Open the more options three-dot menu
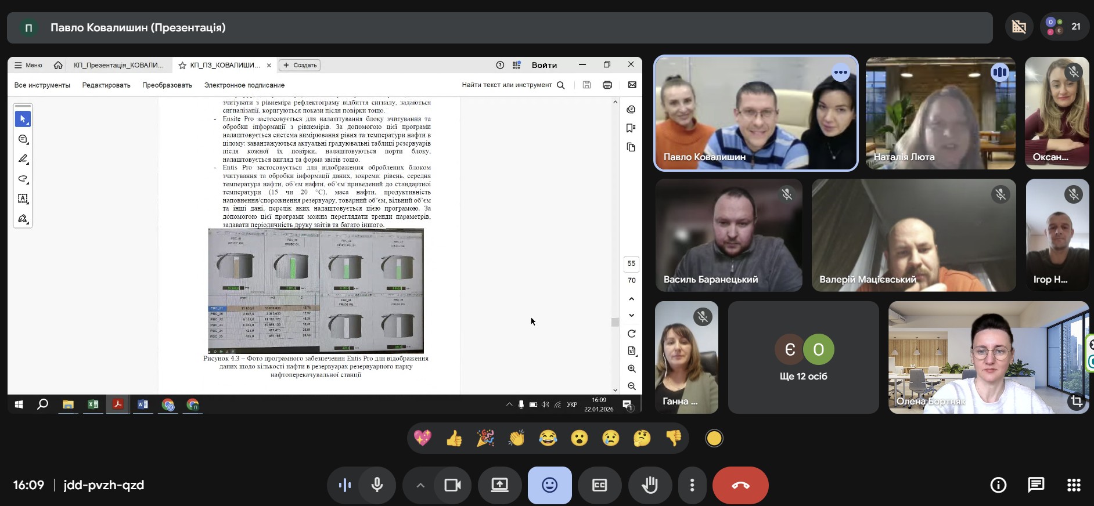This screenshot has width=1094, height=506. click(692, 485)
